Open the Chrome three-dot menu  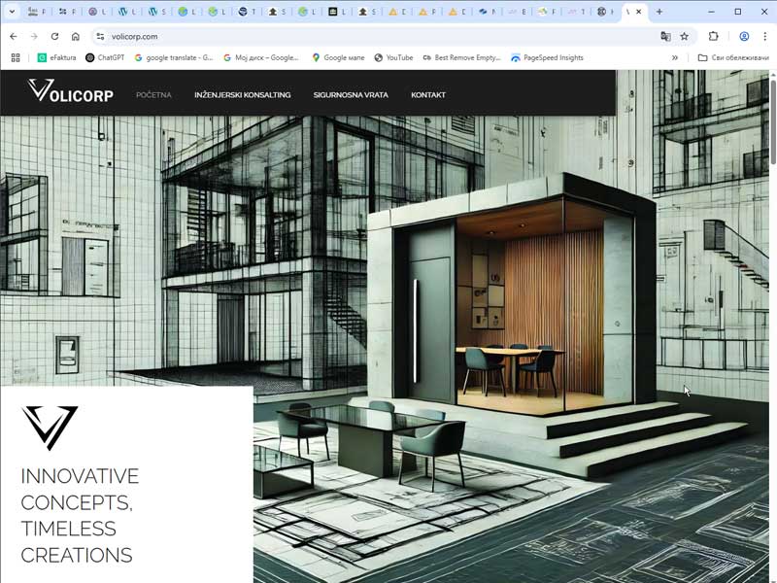pos(763,36)
